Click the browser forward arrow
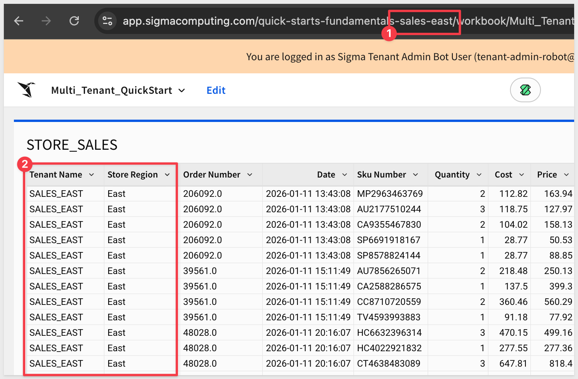The image size is (578, 379). [46, 21]
